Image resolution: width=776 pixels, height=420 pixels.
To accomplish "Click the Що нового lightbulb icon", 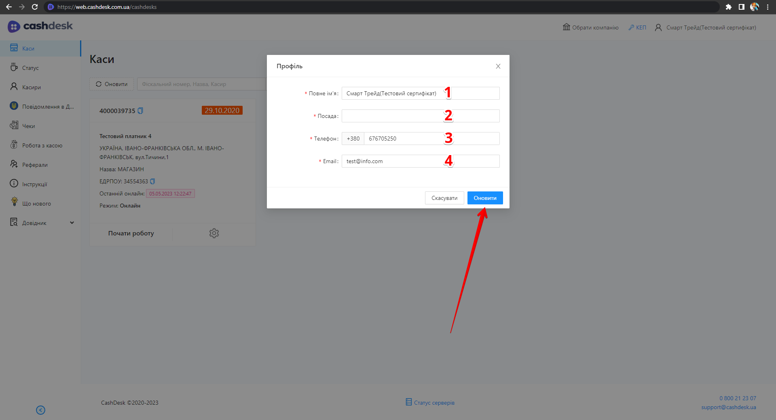I will coord(14,202).
